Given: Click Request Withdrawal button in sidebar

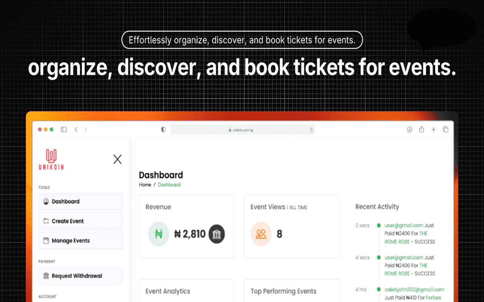Looking at the screenshot, I should coord(81,276).
